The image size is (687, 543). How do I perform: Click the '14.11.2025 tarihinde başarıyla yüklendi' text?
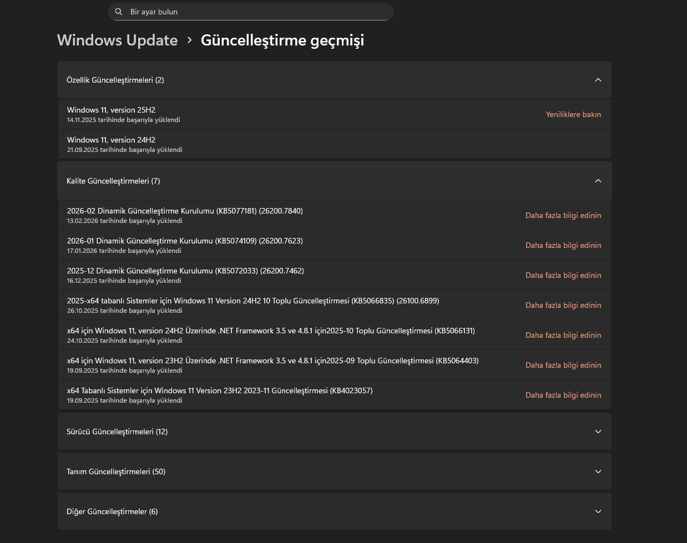click(123, 120)
